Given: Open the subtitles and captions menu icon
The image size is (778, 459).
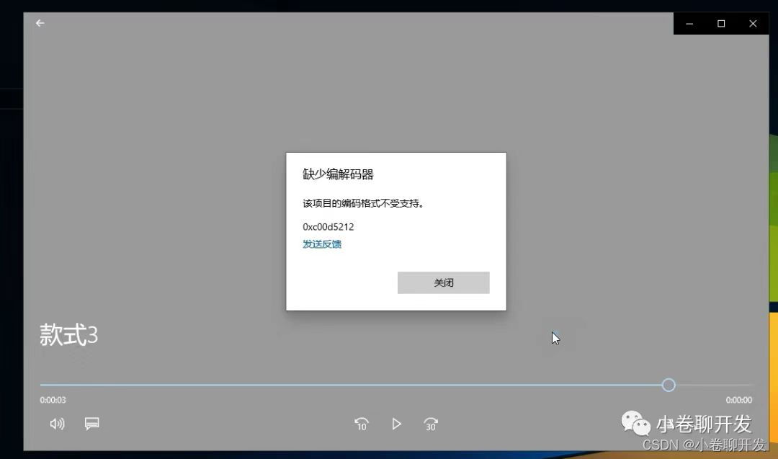Looking at the screenshot, I should pos(91,424).
